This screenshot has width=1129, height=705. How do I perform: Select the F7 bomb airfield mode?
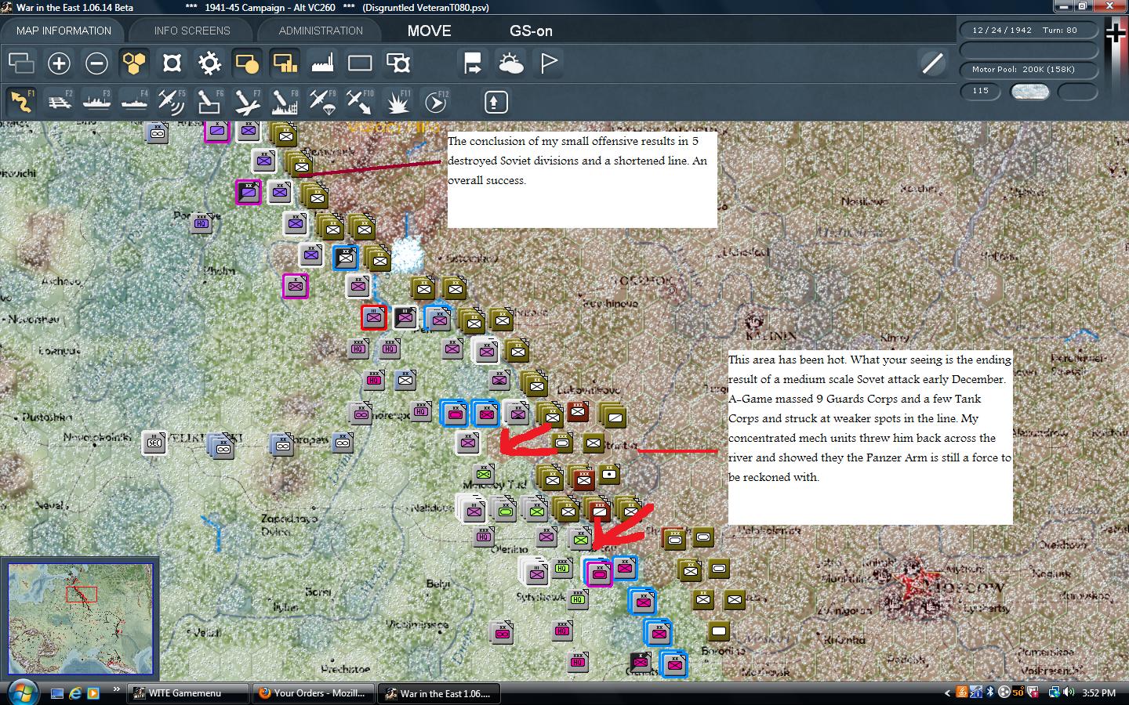coord(247,101)
